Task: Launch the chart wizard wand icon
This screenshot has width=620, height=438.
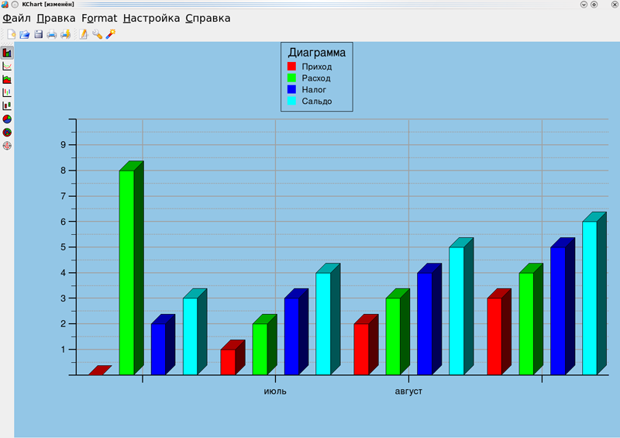Action: pos(111,34)
